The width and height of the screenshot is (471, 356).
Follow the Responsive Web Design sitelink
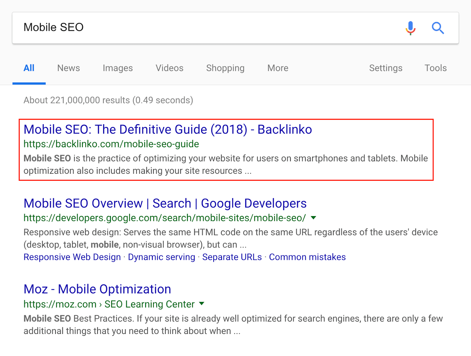click(72, 257)
